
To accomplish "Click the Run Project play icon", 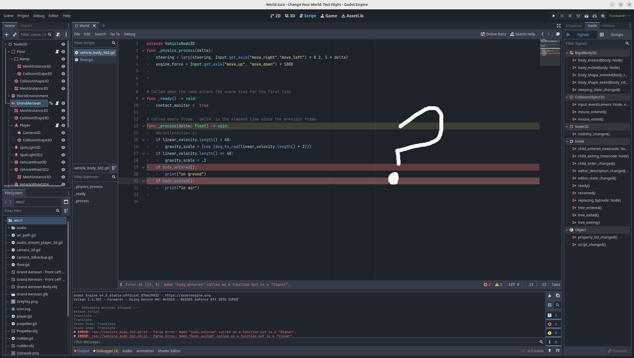I will pos(554,16).
